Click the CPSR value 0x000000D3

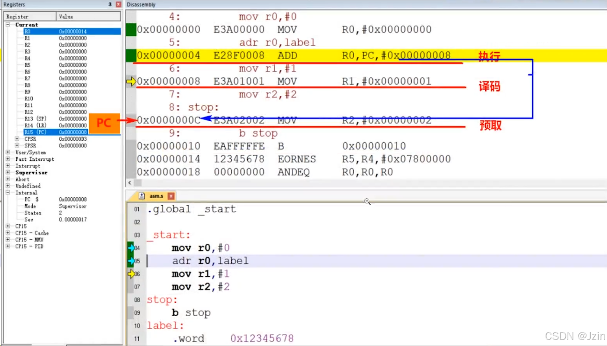click(73, 139)
